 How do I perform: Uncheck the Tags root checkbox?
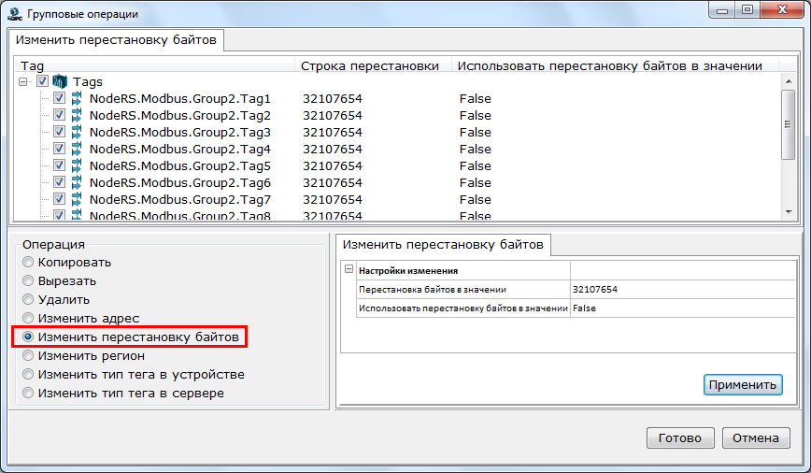point(43,82)
